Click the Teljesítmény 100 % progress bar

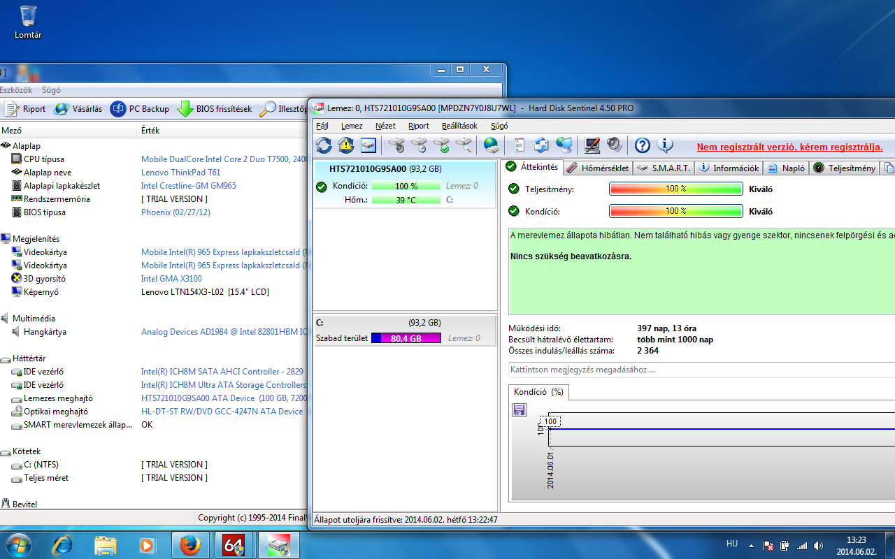click(x=675, y=189)
